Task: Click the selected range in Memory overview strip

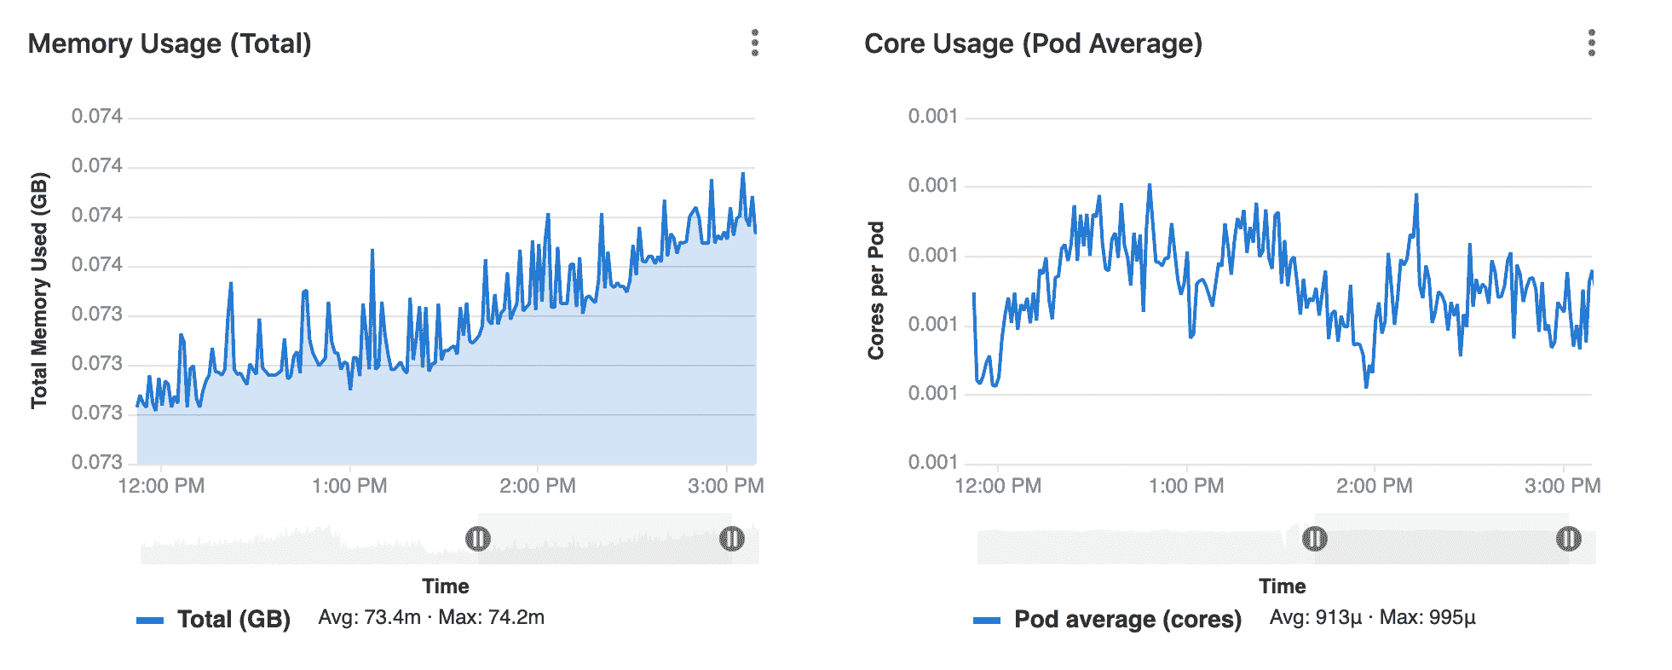Action: (605, 539)
